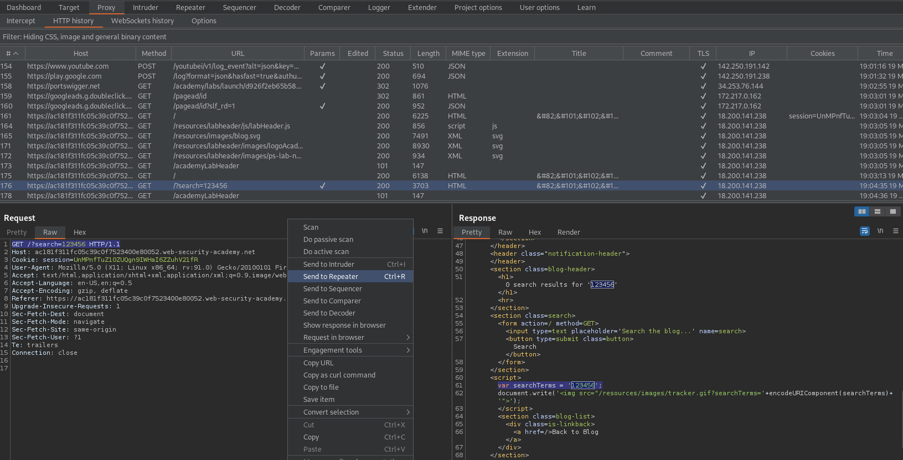Image resolution: width=903 pixels, height=460 pixels.
Task: Choose Copy URL from context menu
Action: 350,363
